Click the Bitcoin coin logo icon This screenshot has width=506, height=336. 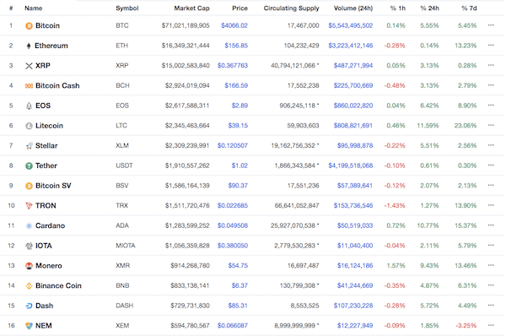(x=29, y=26)
